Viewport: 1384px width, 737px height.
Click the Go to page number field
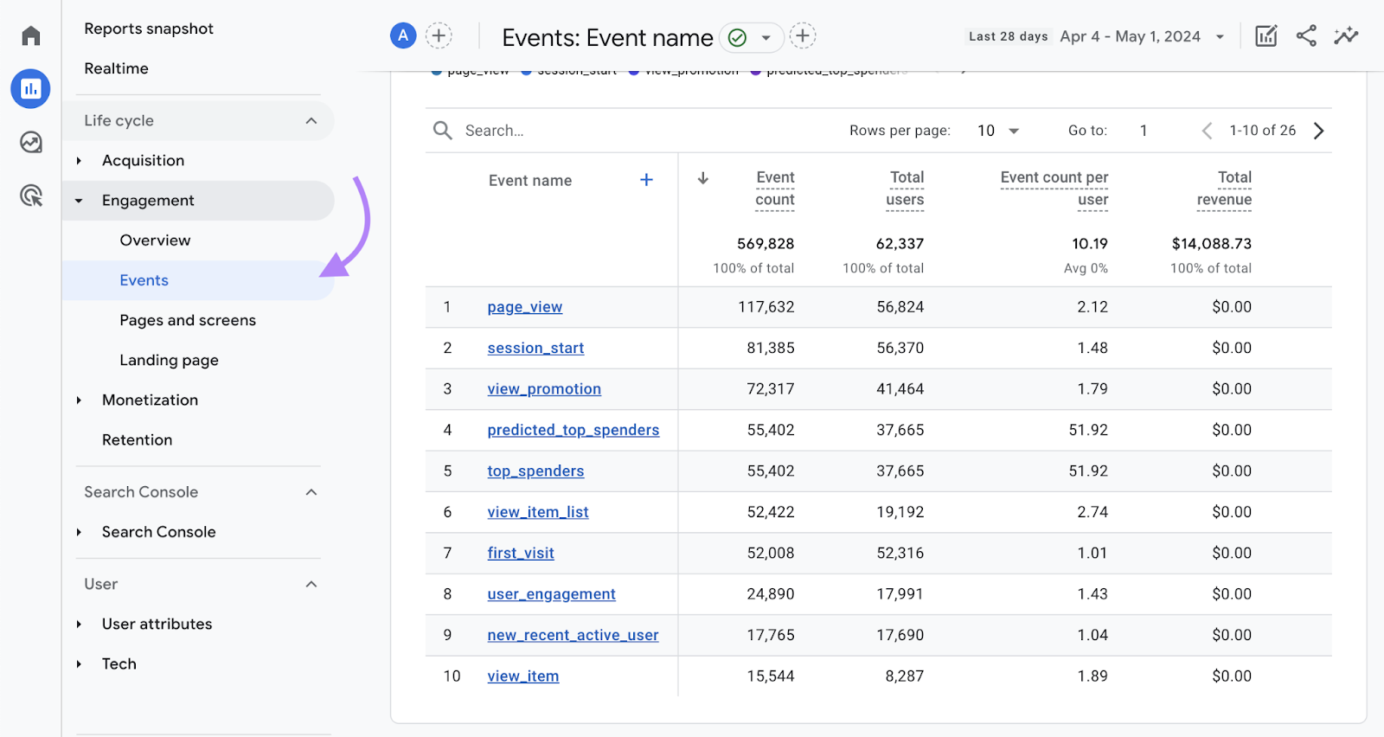(1144, 131)
